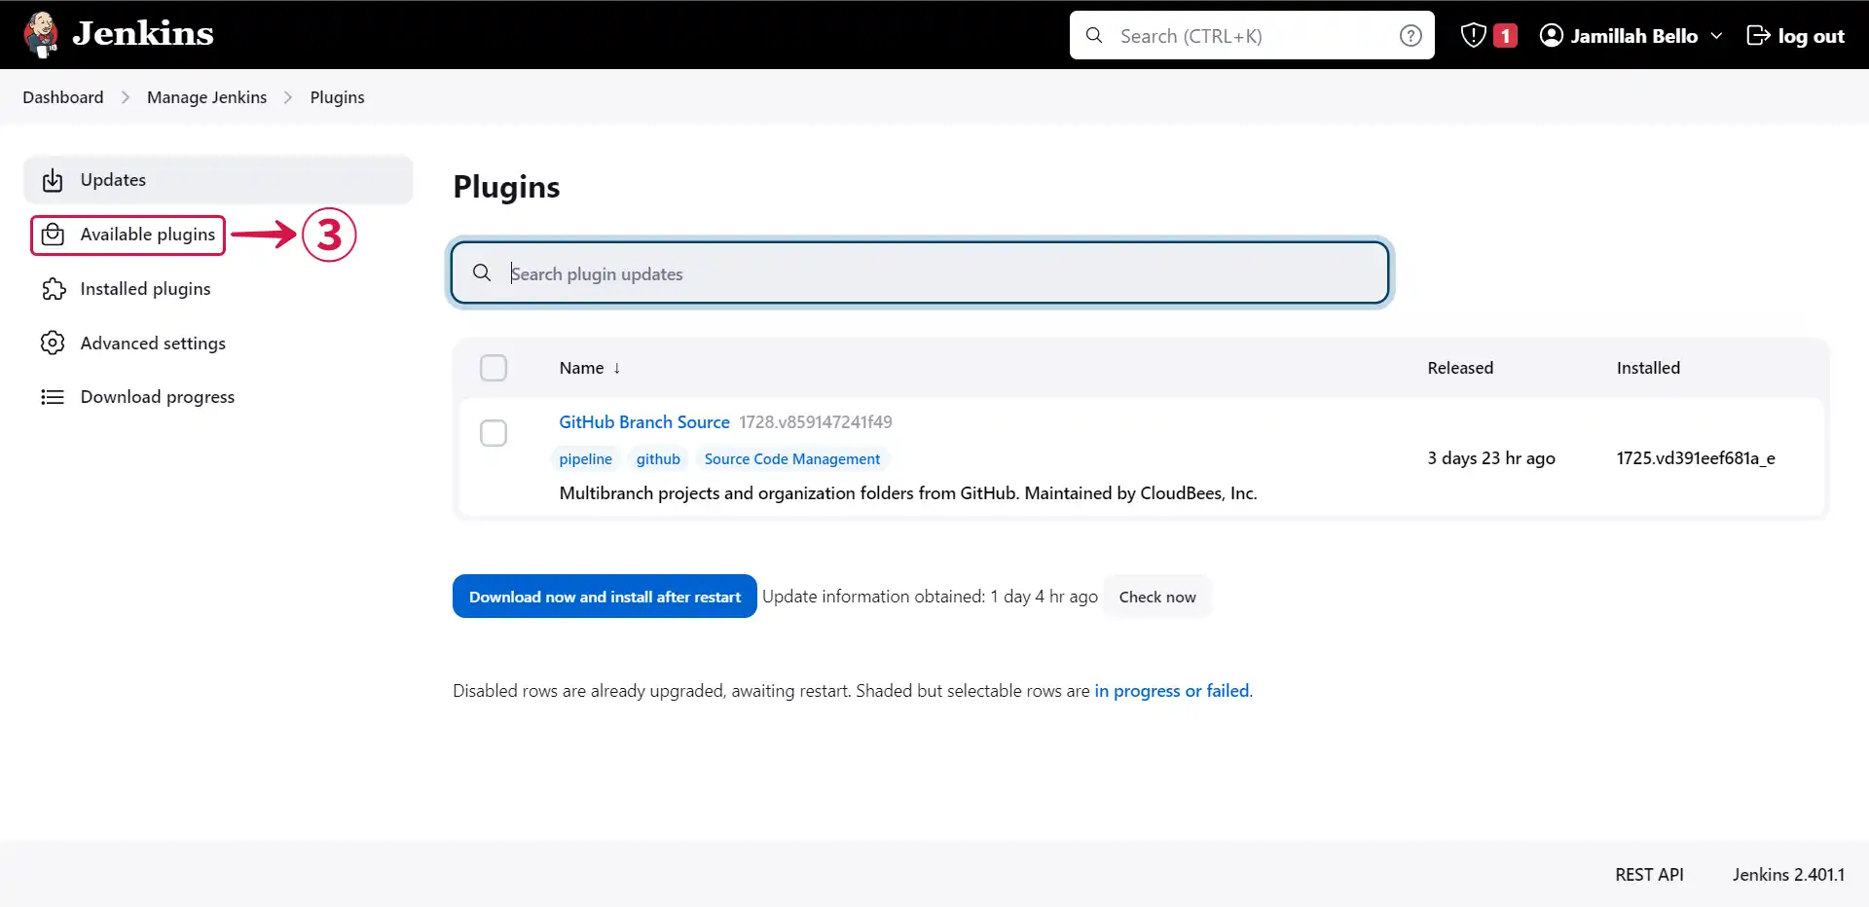Click version text 1728.v859147241f49
Screen dimensions: 1869x907
pyautogui.click(x=816, y=421)
